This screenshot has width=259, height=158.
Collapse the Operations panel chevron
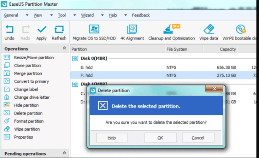click(x=64, y=48)
